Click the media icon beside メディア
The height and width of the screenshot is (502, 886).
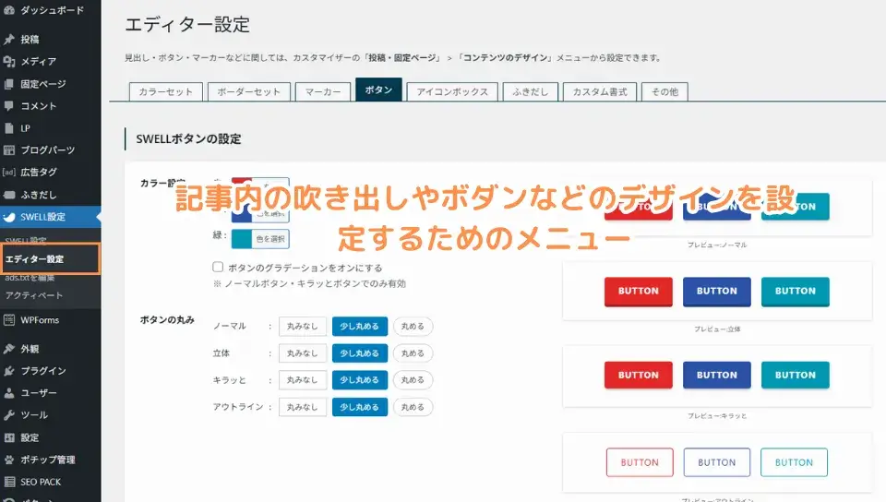coord(9,61)
